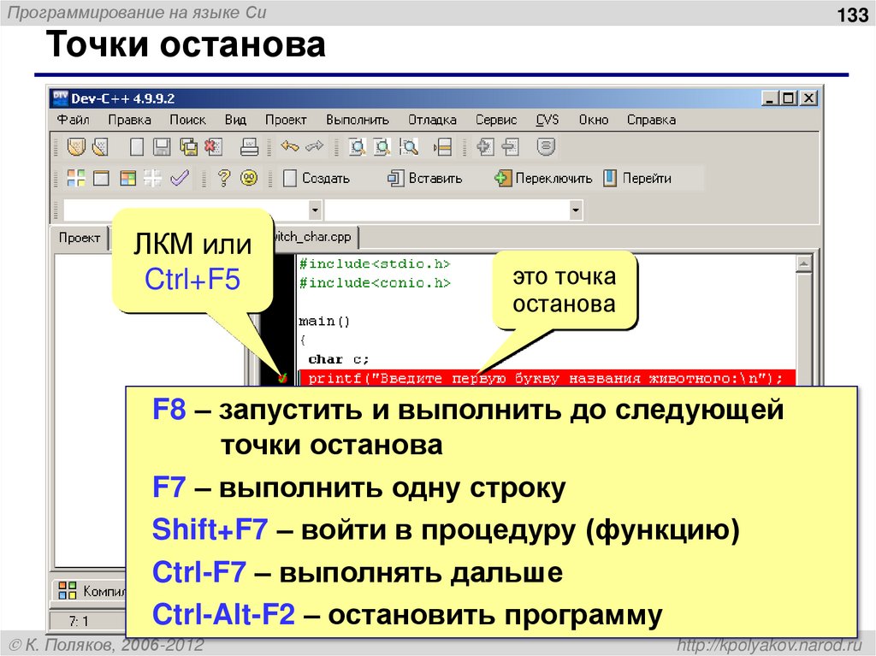Click the #include<conio.h> code line
This screenshot has width=876, height=656.
click(x=375, y=283)
